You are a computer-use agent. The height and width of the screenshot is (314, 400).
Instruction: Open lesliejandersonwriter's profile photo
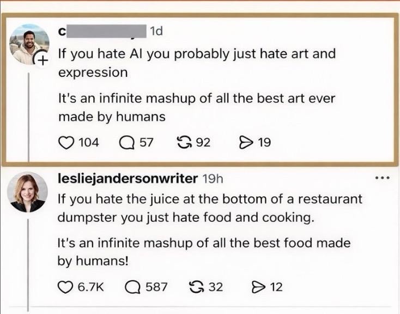click(27, 192)
